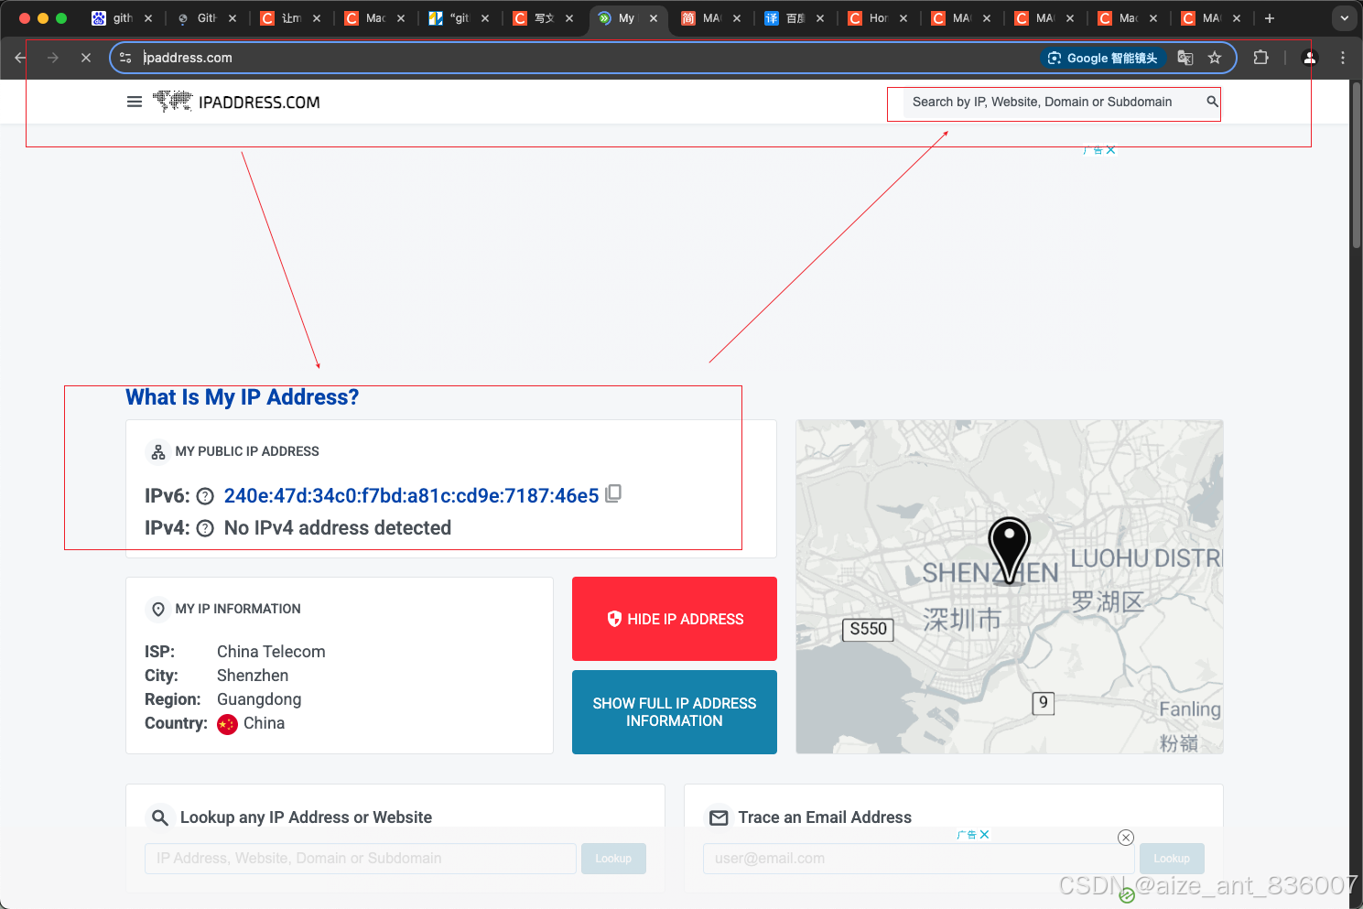Open the Chrome profile avatar

pos(1310,58)
